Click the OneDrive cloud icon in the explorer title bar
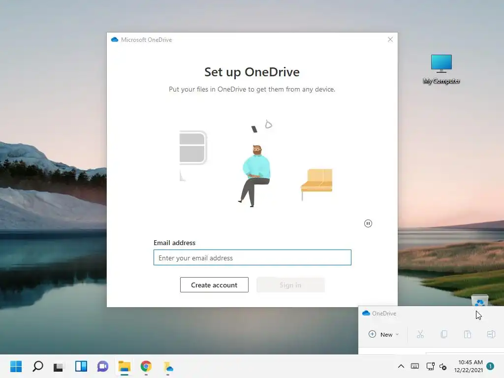This screenshot has height=378, width=504. (x=366, y=313)
